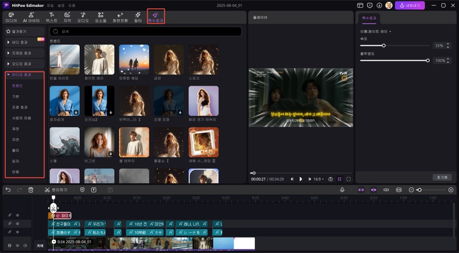This screenshot has height=253, width=459.
Task: Open the player in fullscreen
Action: point(348,179)
